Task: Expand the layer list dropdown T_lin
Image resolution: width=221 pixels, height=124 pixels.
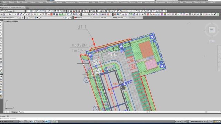Action: coord(63,18)
